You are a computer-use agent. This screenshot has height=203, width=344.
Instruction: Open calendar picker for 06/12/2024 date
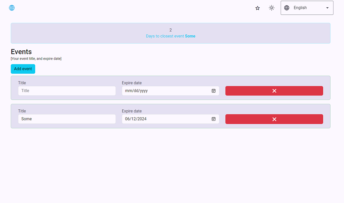[214, 119]
